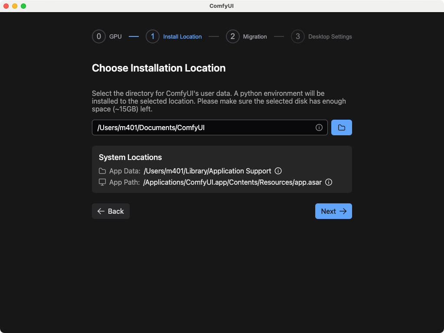This screenshot has width=444, height=333.
Task: Select the numbered GPU step circle
Action: [99, 36]
